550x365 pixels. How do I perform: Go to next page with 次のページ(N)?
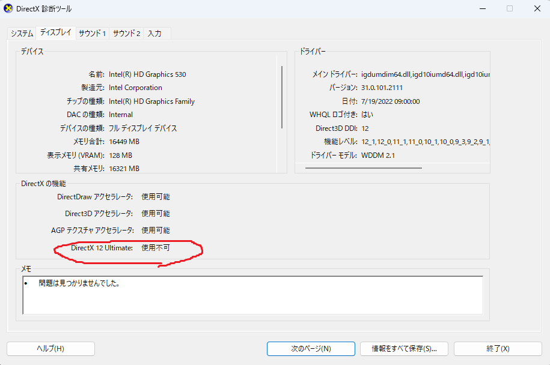[x=311, y=349]
